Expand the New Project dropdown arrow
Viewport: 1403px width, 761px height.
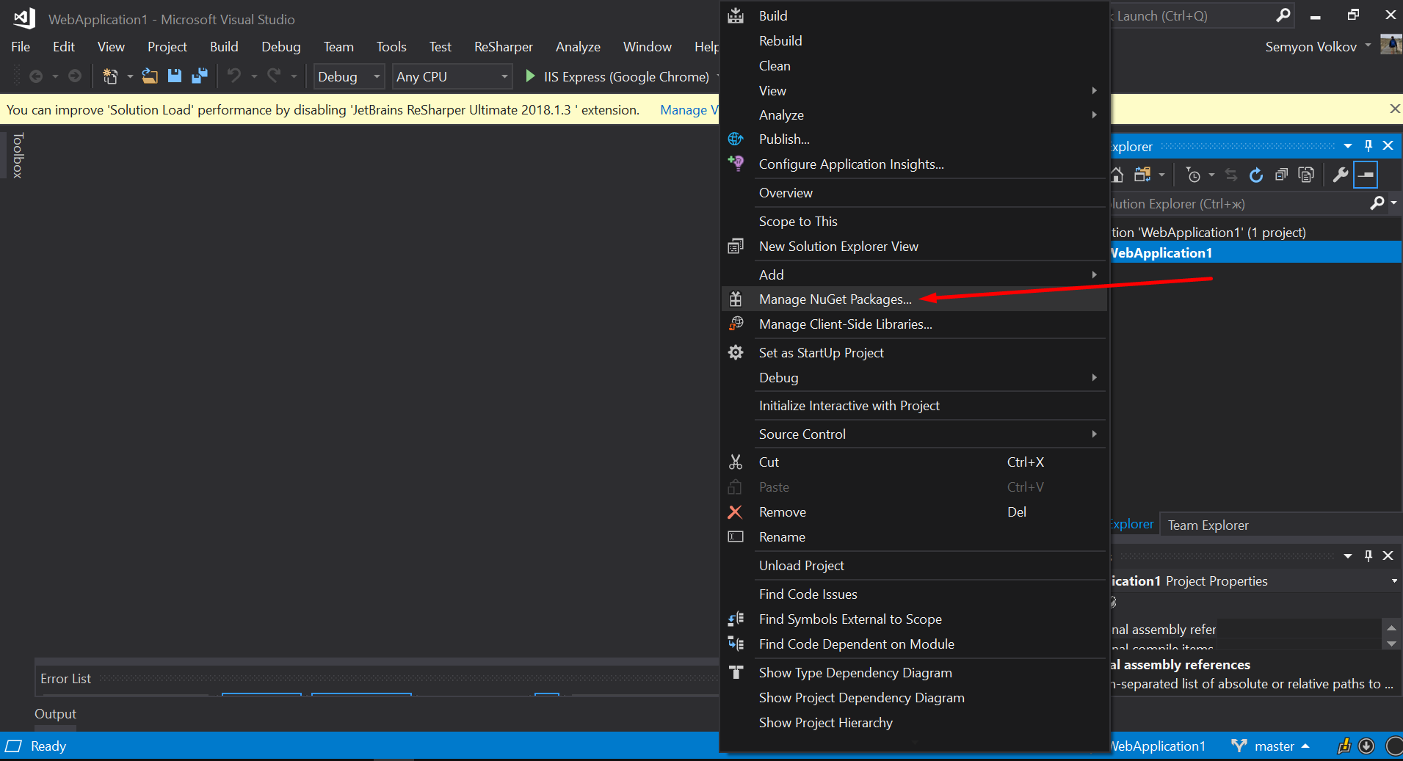pos(130,76)
